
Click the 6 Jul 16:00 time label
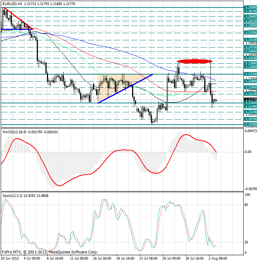pyautogui.click(x=55, y=258)
